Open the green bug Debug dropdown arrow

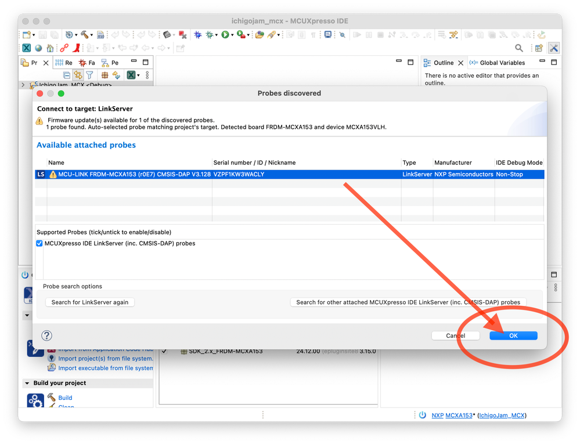coord(217,35)
